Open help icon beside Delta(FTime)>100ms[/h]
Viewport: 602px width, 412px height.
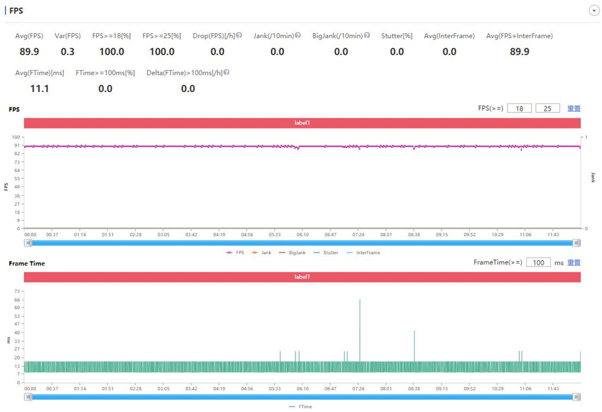click(226, 72)
